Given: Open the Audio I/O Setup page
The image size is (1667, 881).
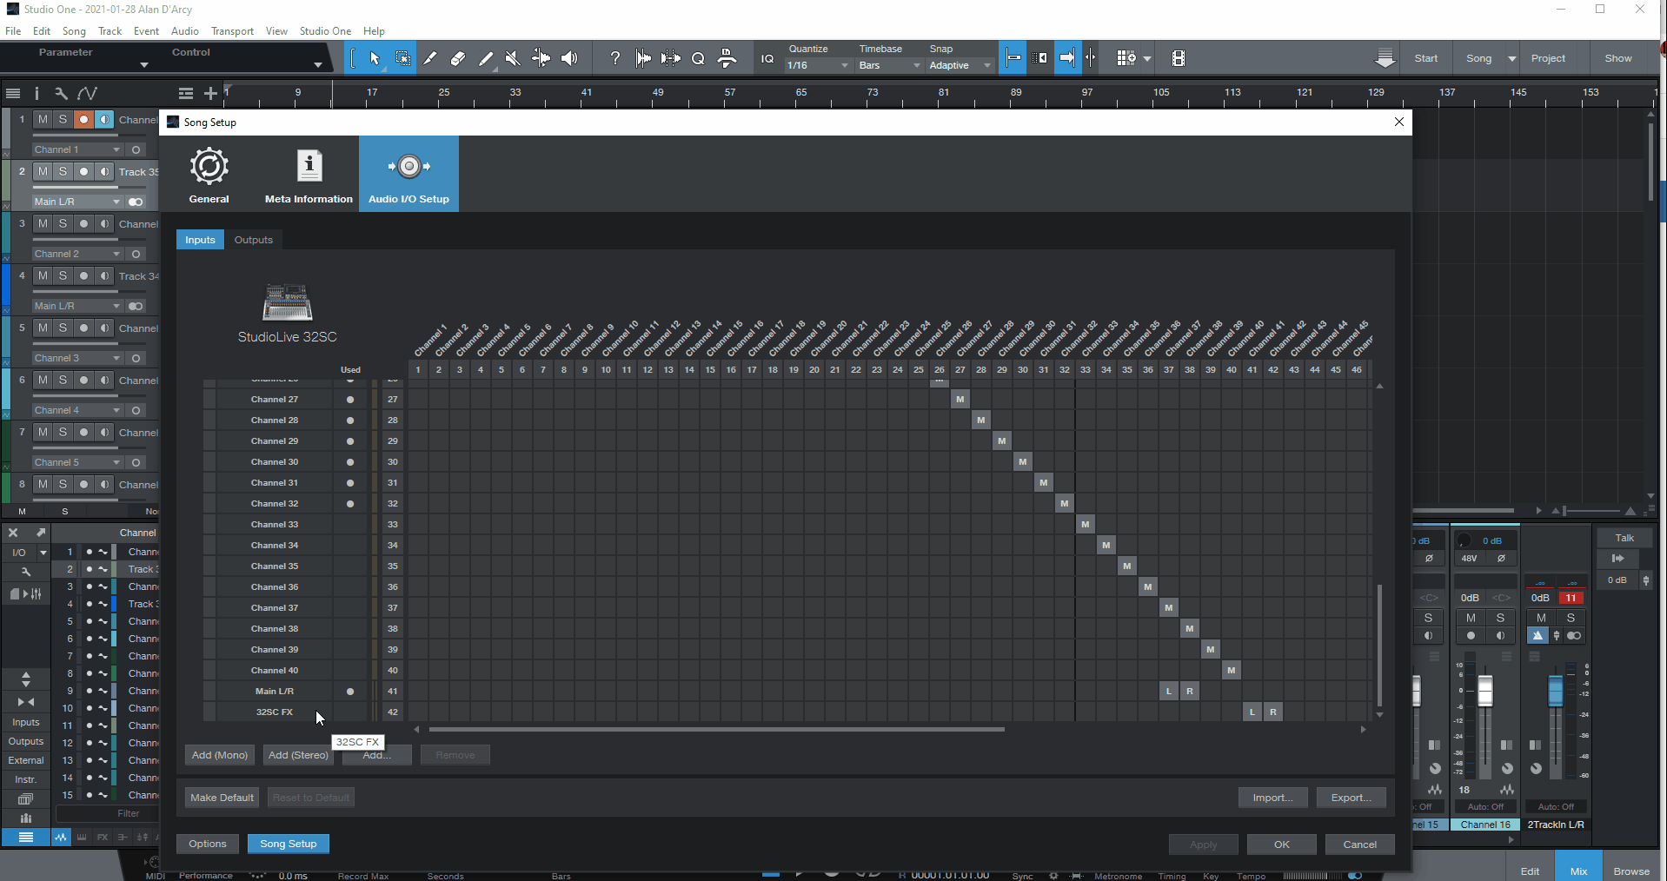Looking at the screenshot, I should pyautogui.click(x=408, y=173).
